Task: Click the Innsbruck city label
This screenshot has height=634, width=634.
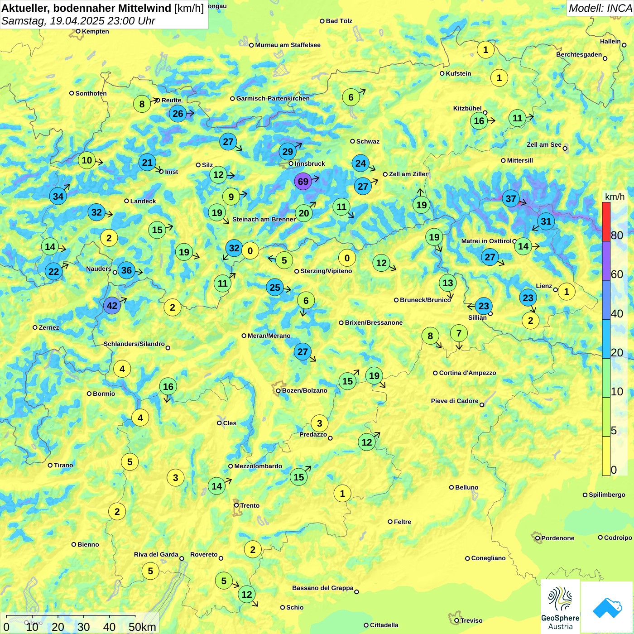Action: click(310, 163)
